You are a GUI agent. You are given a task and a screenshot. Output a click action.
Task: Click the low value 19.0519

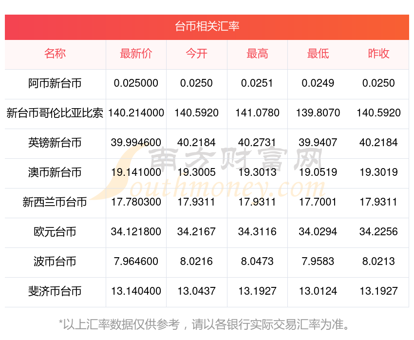(x=318, y=172)
